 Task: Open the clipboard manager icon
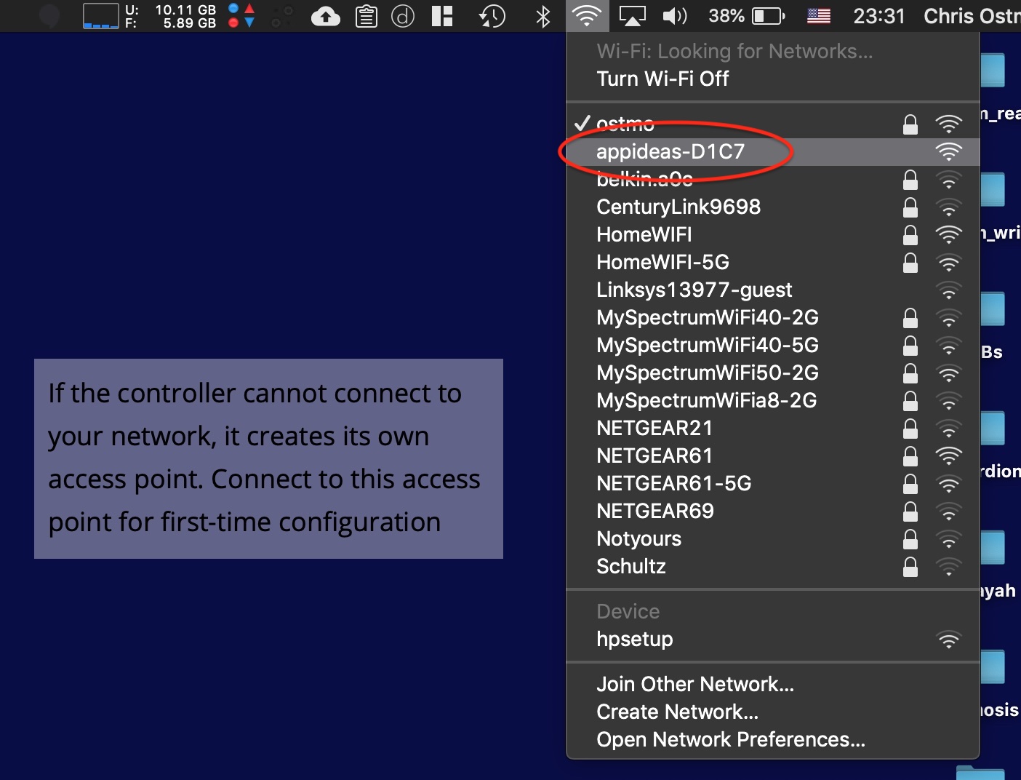point(367,16)
